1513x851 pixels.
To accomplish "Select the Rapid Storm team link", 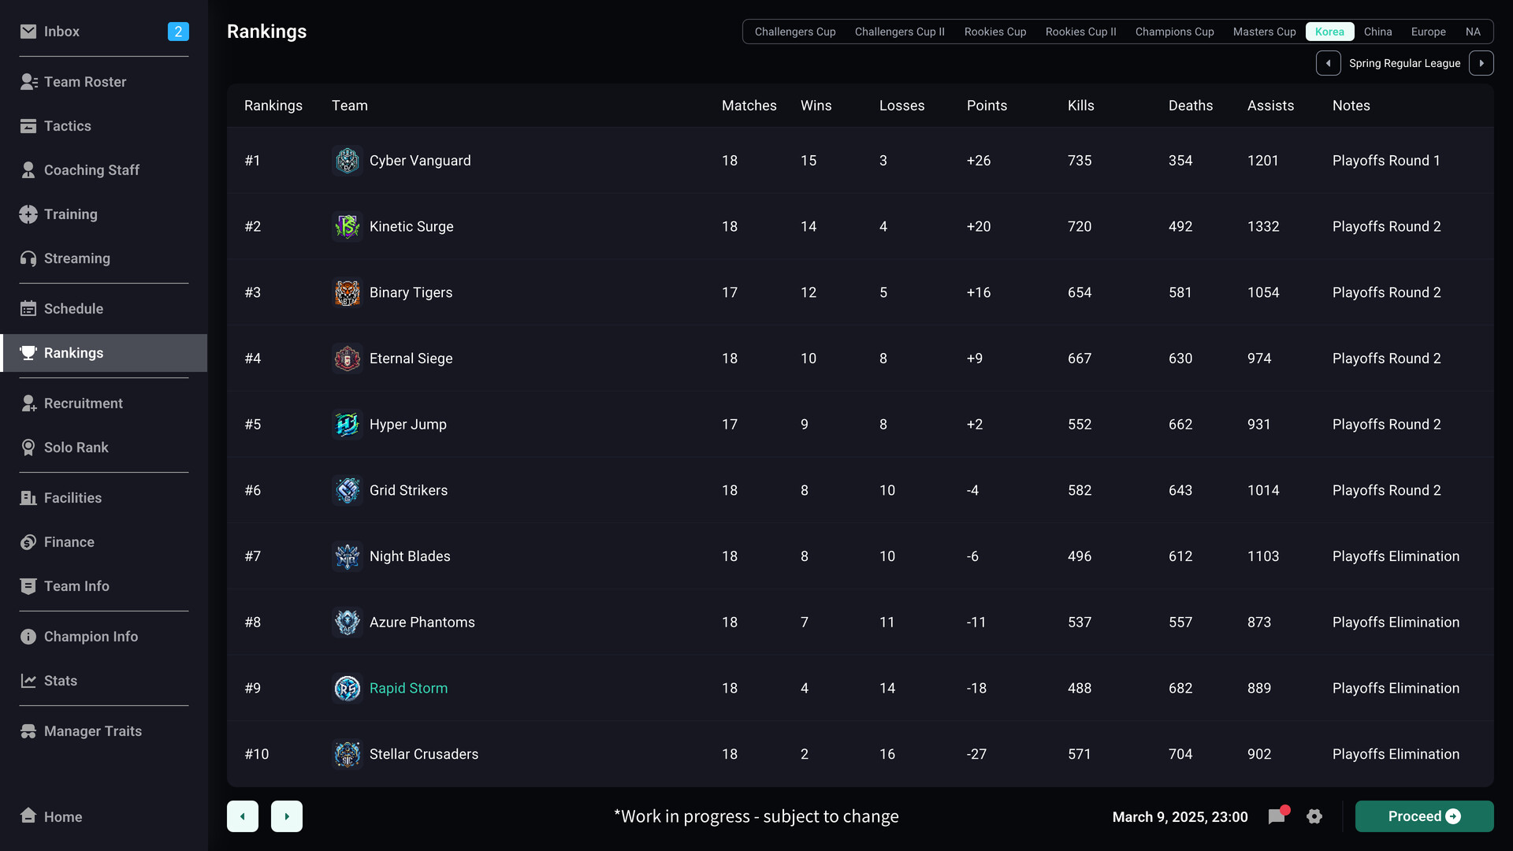I will click(x=409, y=688).
